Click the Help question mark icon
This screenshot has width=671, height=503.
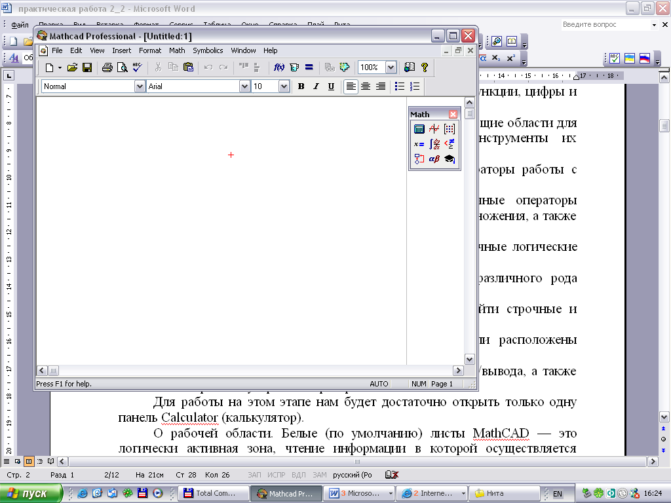click(x=424, y=67)
